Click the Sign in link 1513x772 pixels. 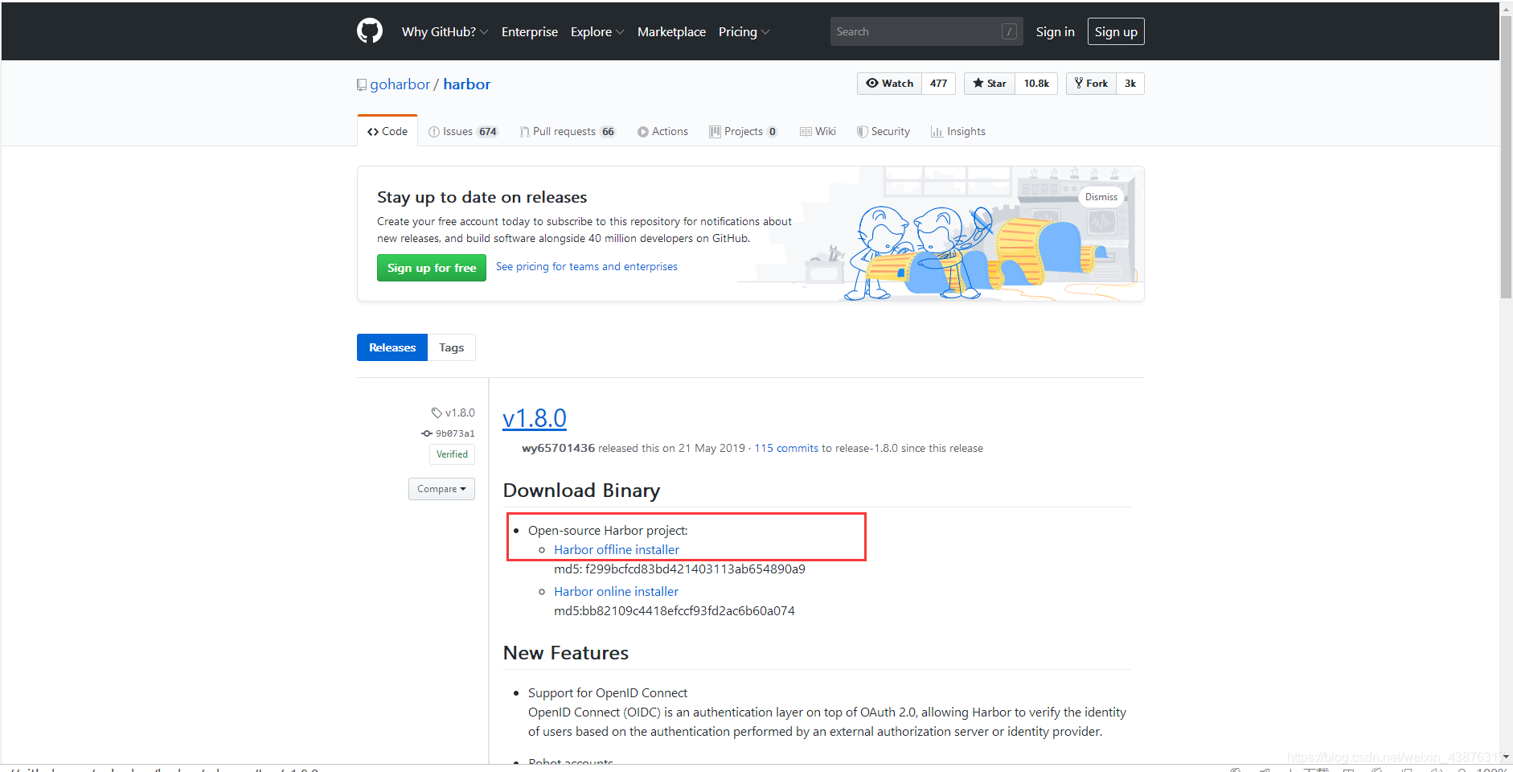[x=1055, y=31]
